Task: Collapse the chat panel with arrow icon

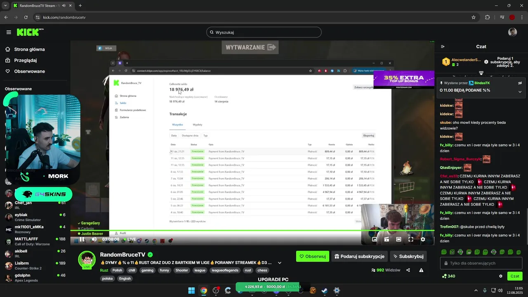Action: tap(443, 47)
